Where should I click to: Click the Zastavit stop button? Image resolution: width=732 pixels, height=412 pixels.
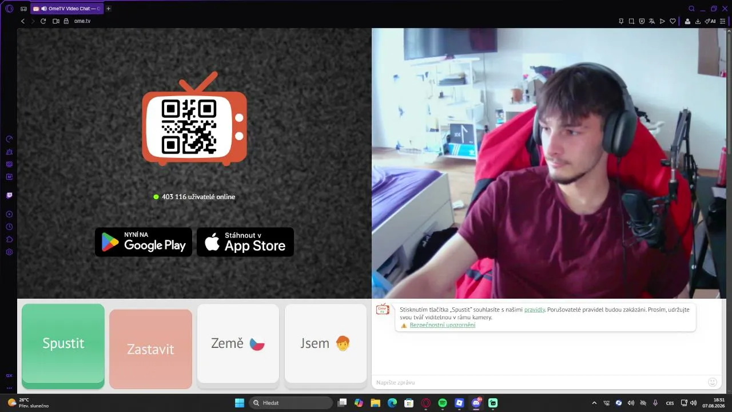tap(150, 349)
